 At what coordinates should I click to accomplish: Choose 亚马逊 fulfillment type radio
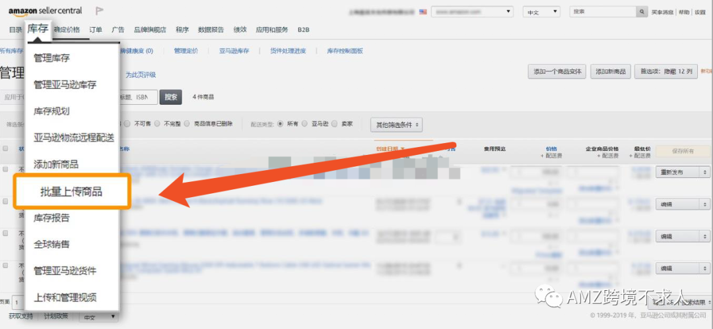[x=304, y=123]
